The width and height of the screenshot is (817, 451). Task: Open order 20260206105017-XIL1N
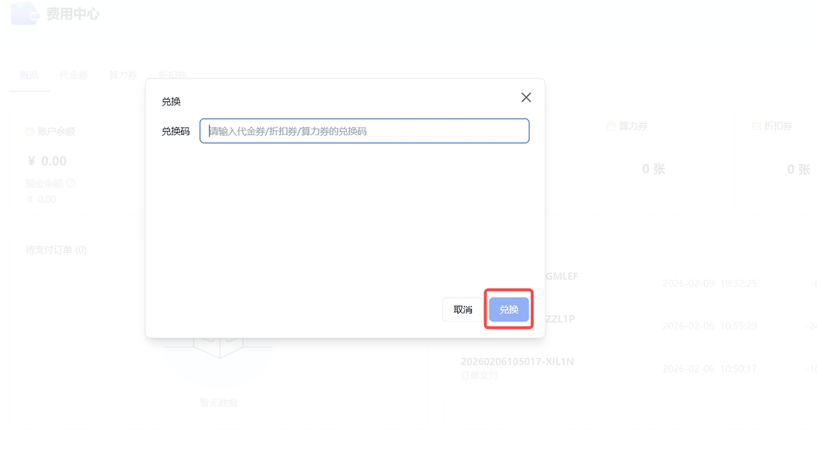[x=517, y=362]
